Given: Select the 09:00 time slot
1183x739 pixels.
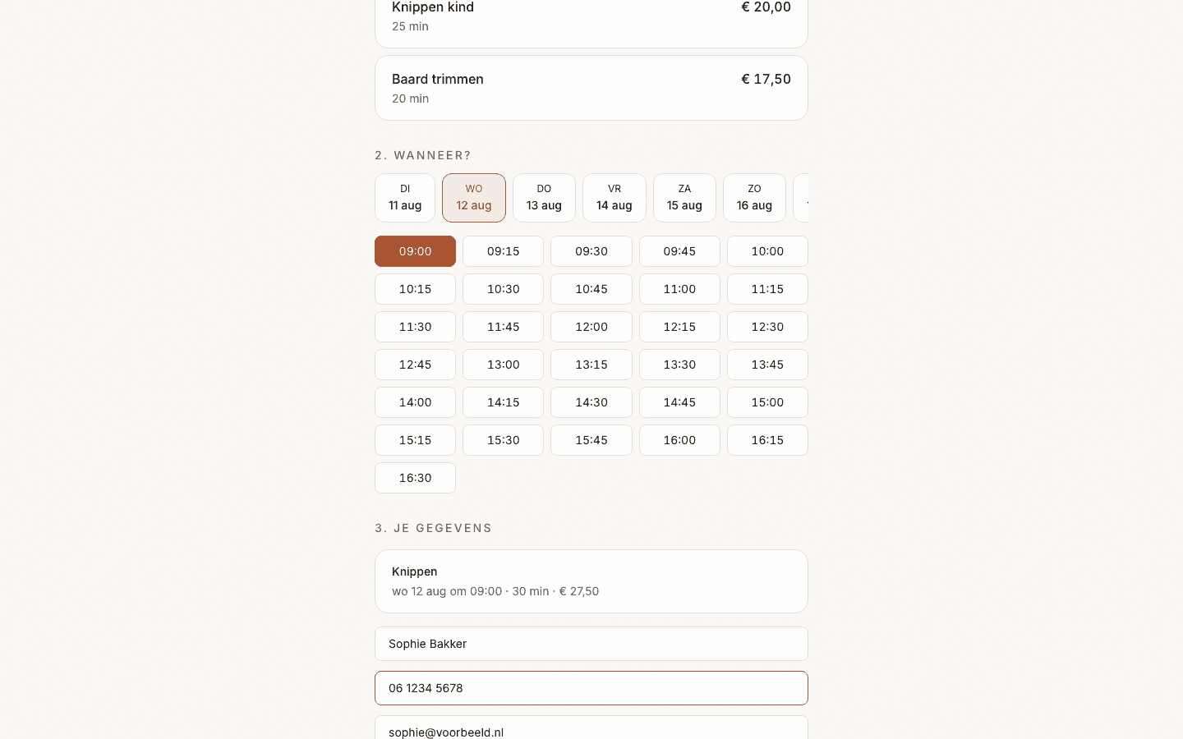Looking at the screenshot, I should [415, 251].
